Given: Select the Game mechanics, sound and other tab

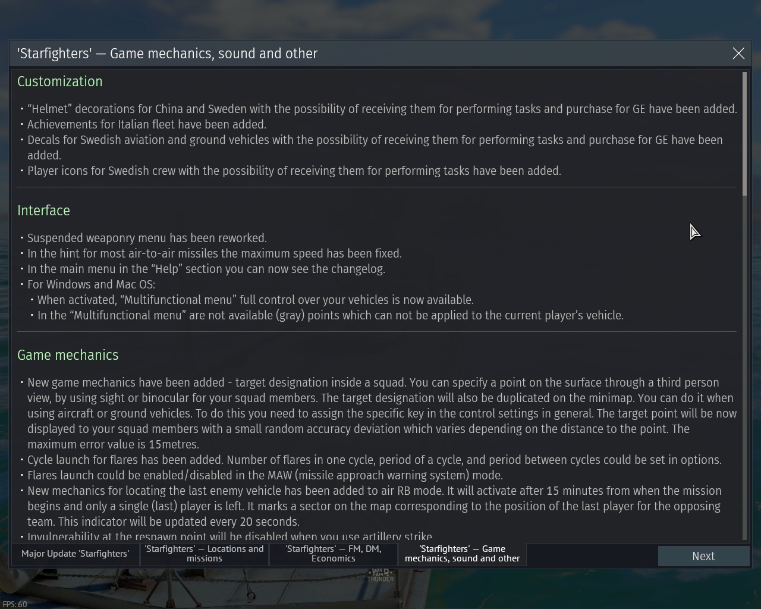Looking at the screenshot, I should pyautogui.click(x=462, y=554).
